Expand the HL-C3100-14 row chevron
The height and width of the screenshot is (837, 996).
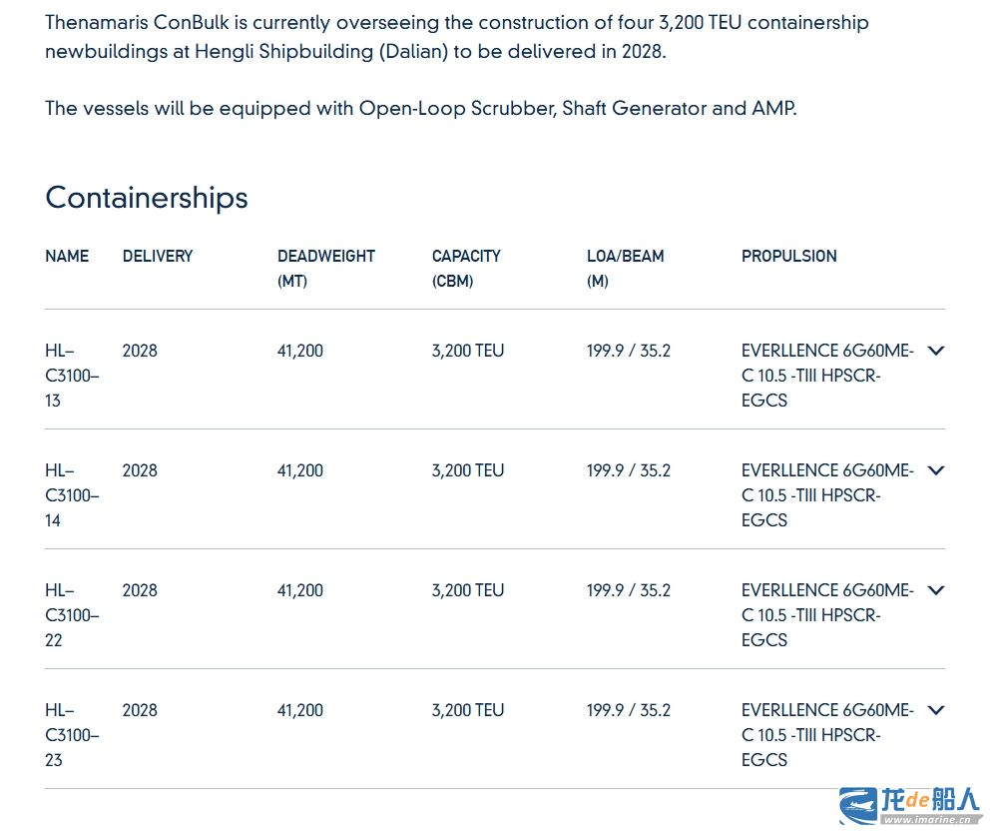pos(936,470)
